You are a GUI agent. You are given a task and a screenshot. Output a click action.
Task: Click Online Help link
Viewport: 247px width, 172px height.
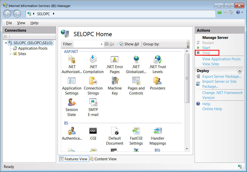point(212,109)
